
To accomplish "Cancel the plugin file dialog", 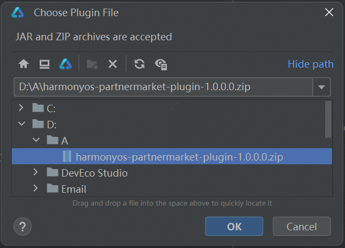I will pos(302,227).
